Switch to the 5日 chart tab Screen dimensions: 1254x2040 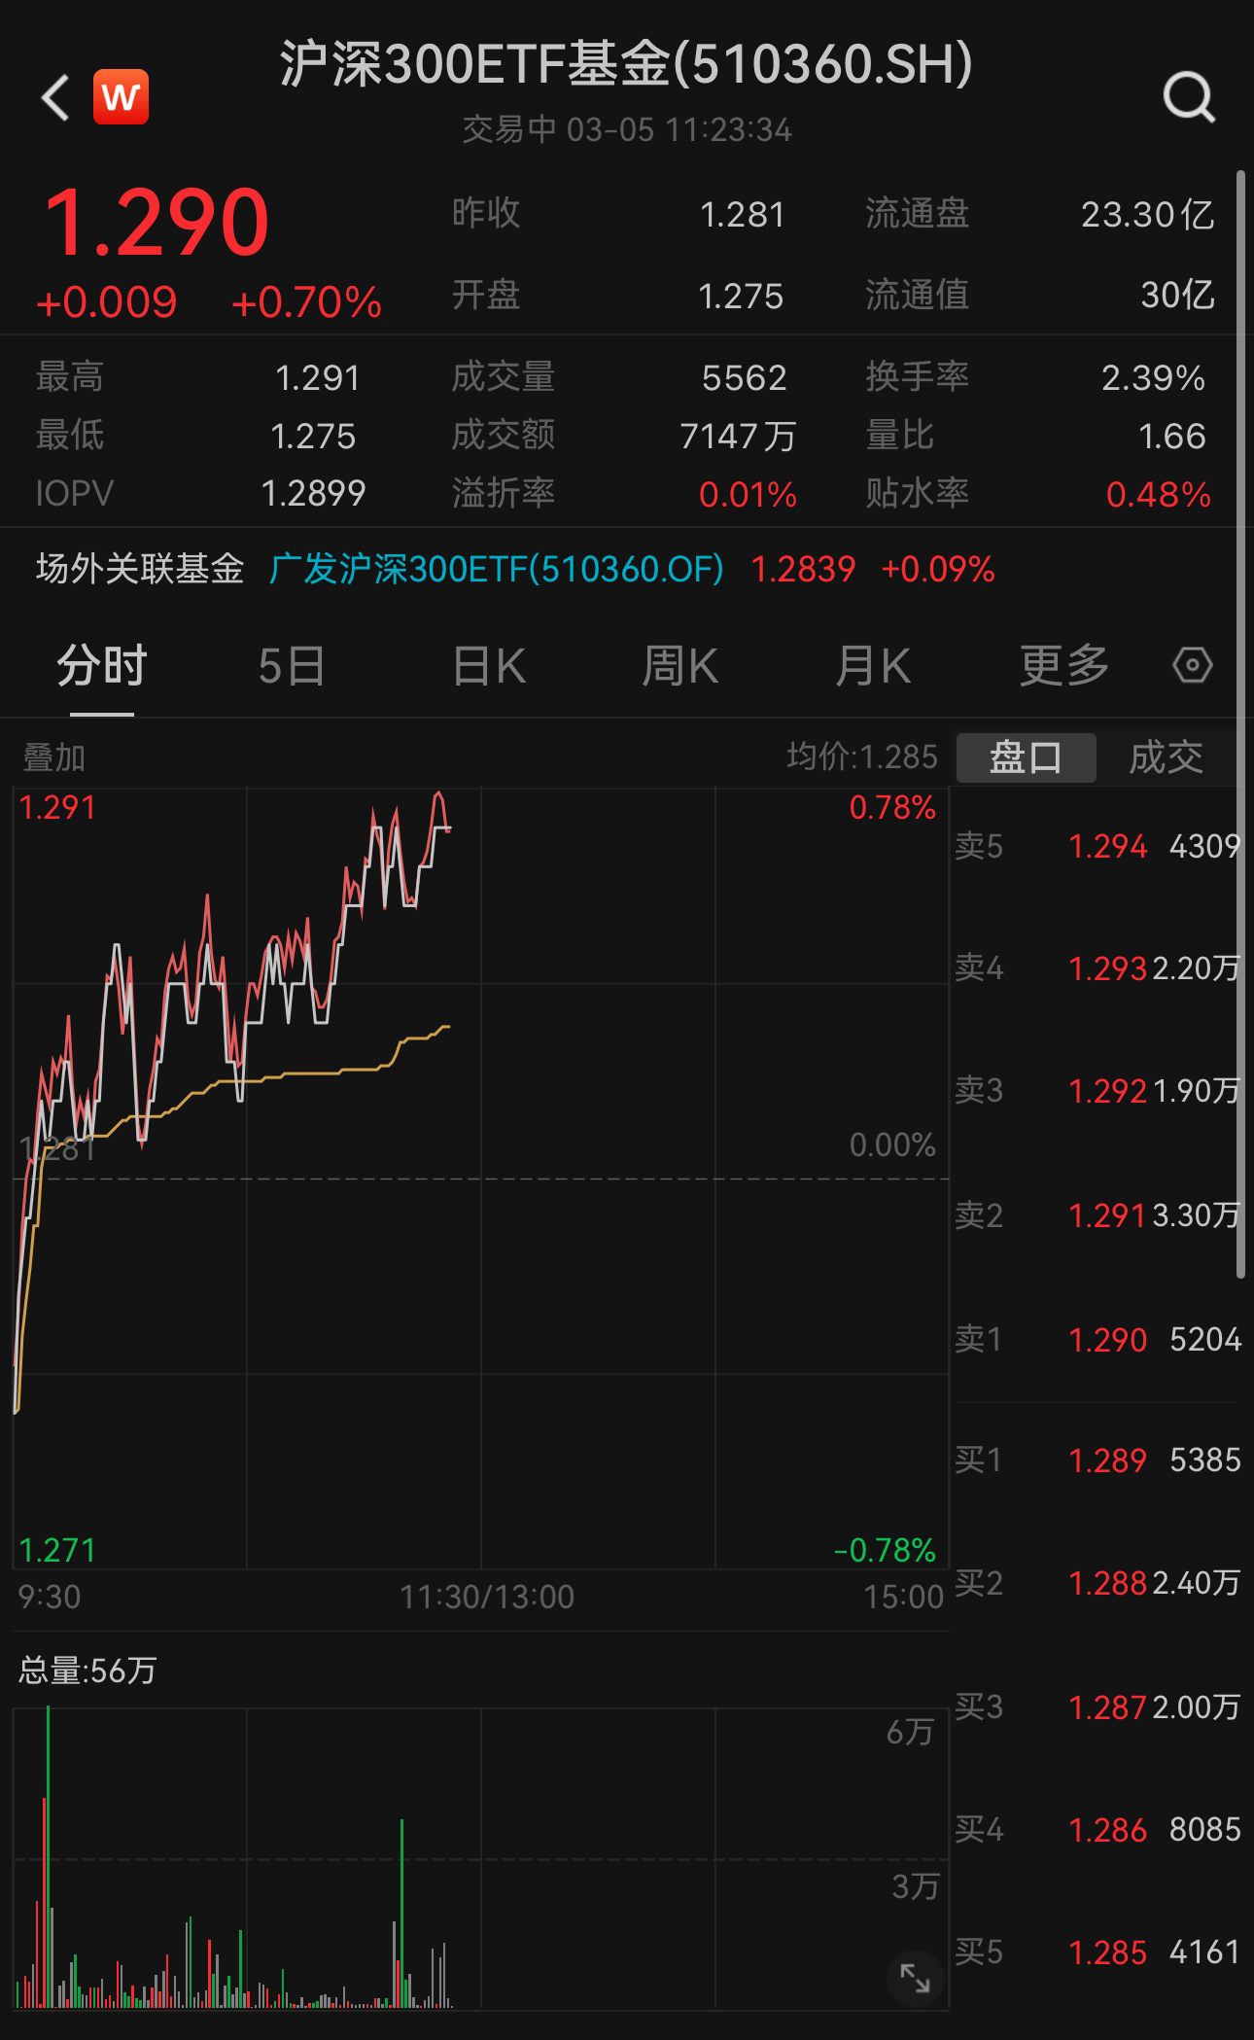292,667
